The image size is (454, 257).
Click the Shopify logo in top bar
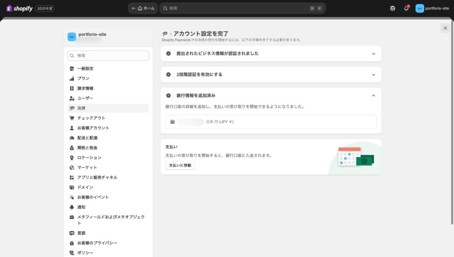click(x=20, y=8)
